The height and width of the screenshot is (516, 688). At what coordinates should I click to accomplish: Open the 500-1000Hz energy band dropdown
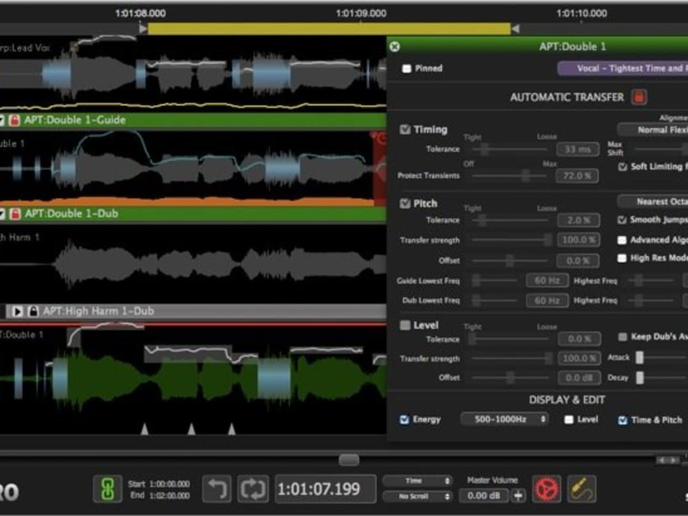click(504, 419)
